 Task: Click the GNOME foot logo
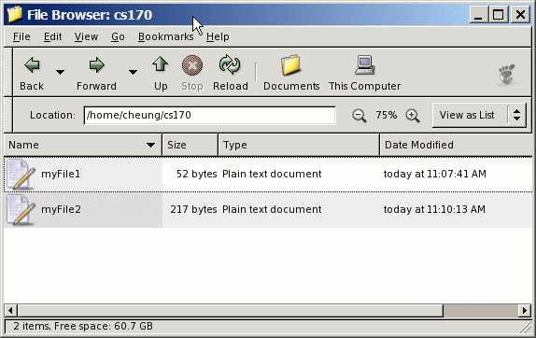click(506, 74)
